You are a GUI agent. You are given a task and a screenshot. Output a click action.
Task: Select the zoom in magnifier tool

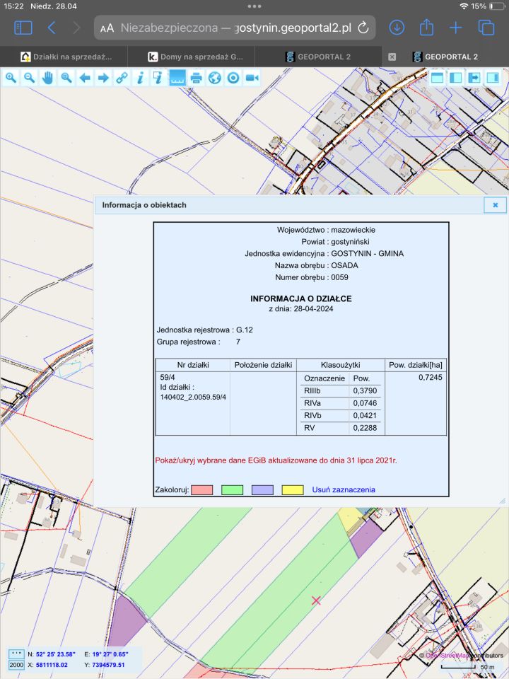click(x=11, y=78)
